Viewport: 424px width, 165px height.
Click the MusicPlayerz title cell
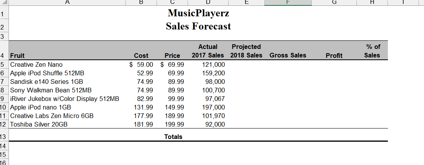click(x=198, y=13)
